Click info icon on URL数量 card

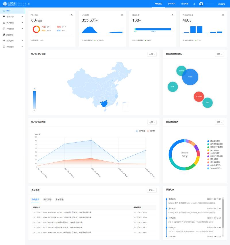(122, 15)
